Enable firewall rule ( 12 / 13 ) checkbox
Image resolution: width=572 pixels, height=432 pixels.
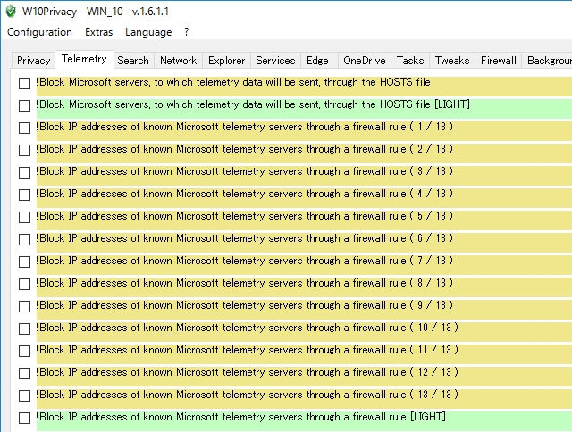[x=24, y=373]
